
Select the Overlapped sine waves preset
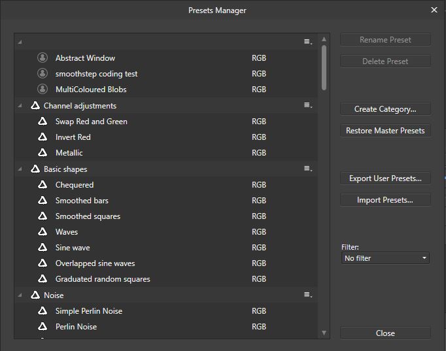[95, 263]
